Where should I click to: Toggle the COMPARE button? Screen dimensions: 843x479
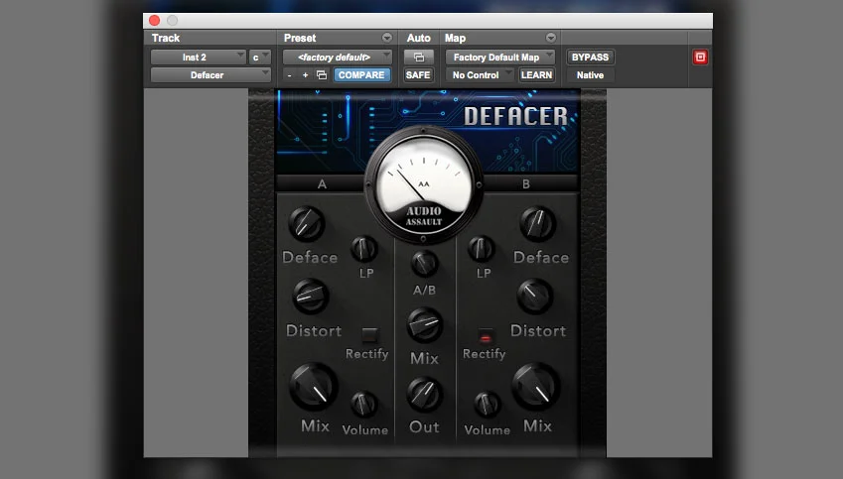tap(361, 75)
